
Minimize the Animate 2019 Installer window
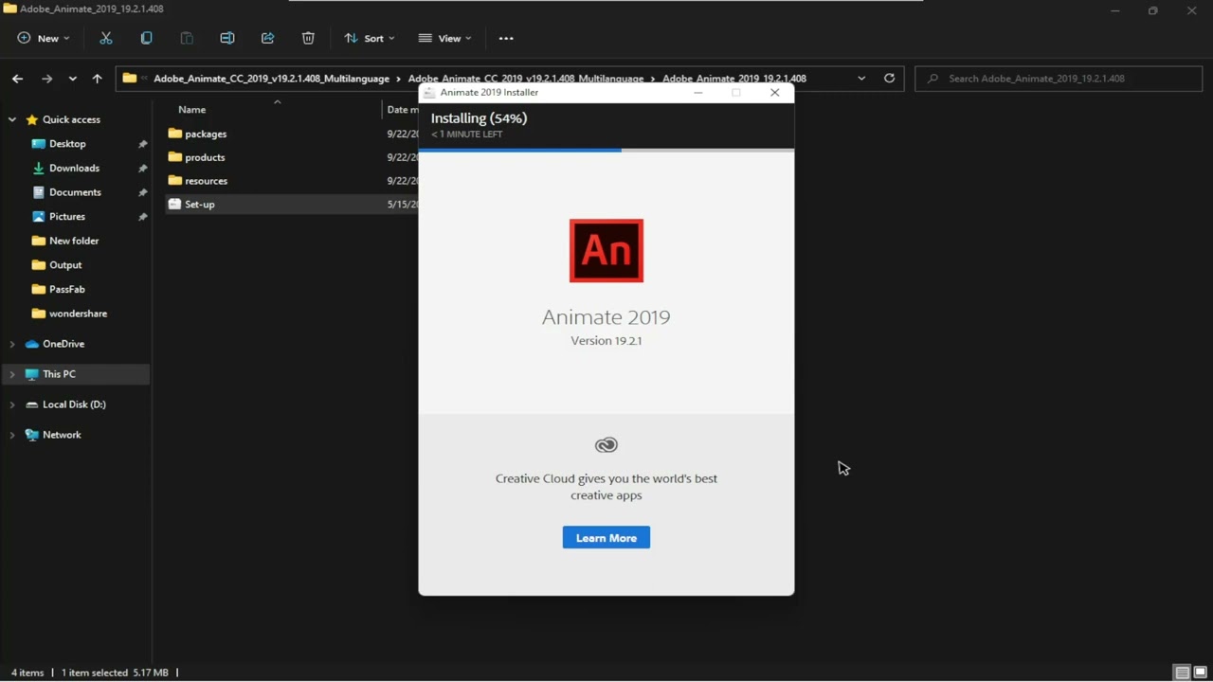click(x=698, y=92)
